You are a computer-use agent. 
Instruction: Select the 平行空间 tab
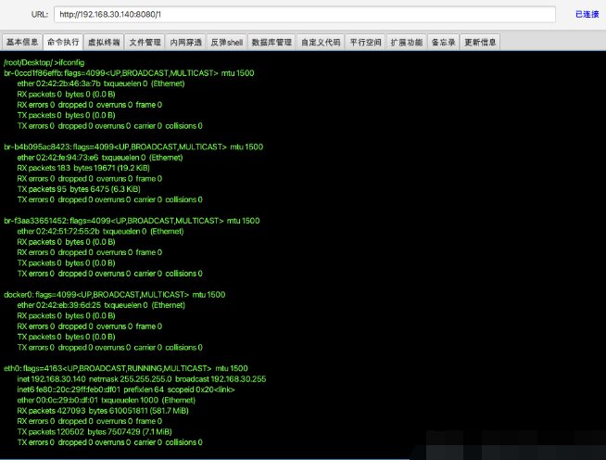(x=365, y=42)
